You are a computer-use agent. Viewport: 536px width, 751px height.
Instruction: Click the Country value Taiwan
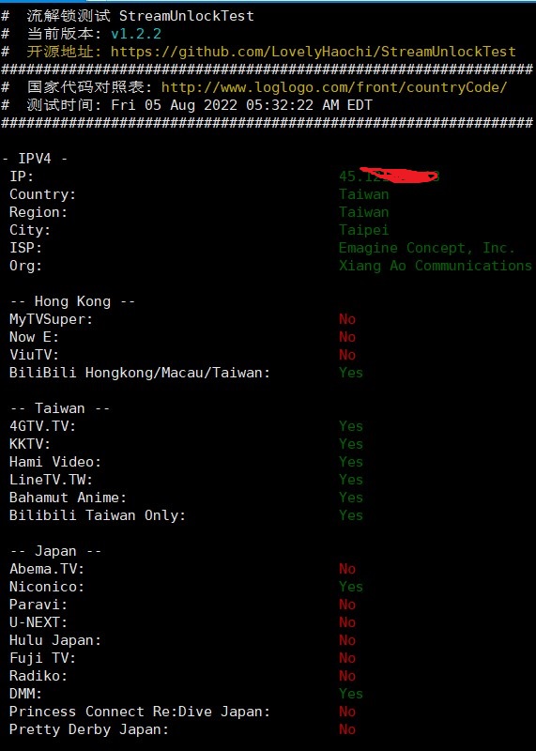(364, 194)
